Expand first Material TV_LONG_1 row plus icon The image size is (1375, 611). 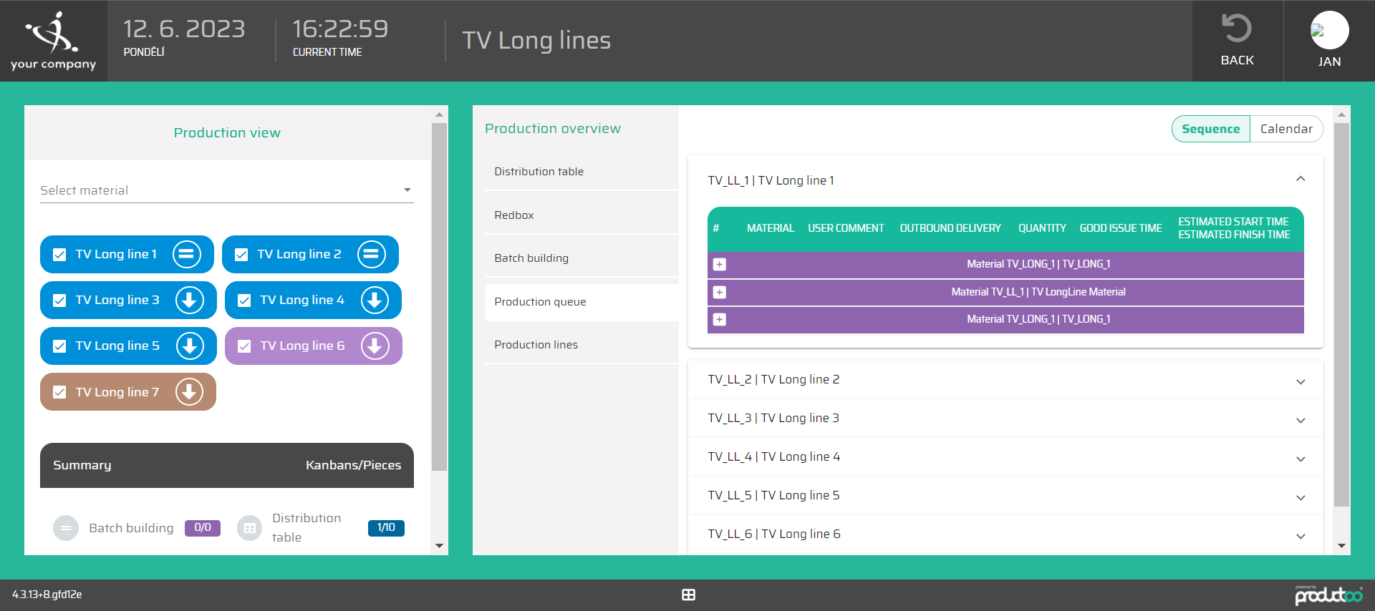(720, 265)
